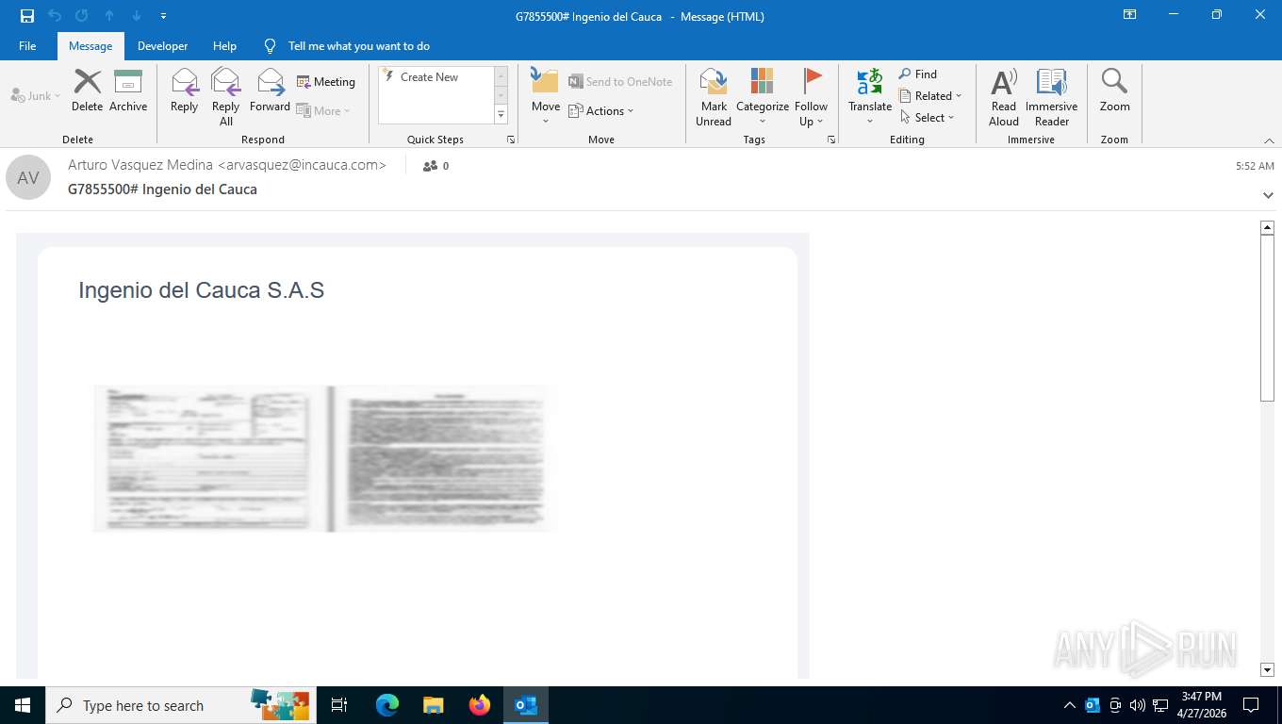Launch Immersive Reader

(x=1052, y=96)
